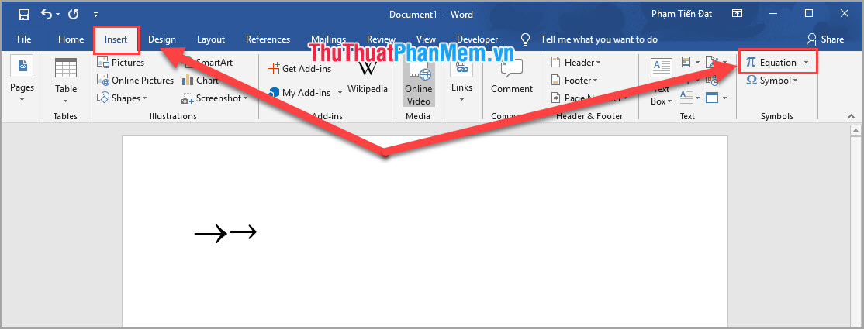Open the References tab
The image size is (864, 329).
click(268, 39)
